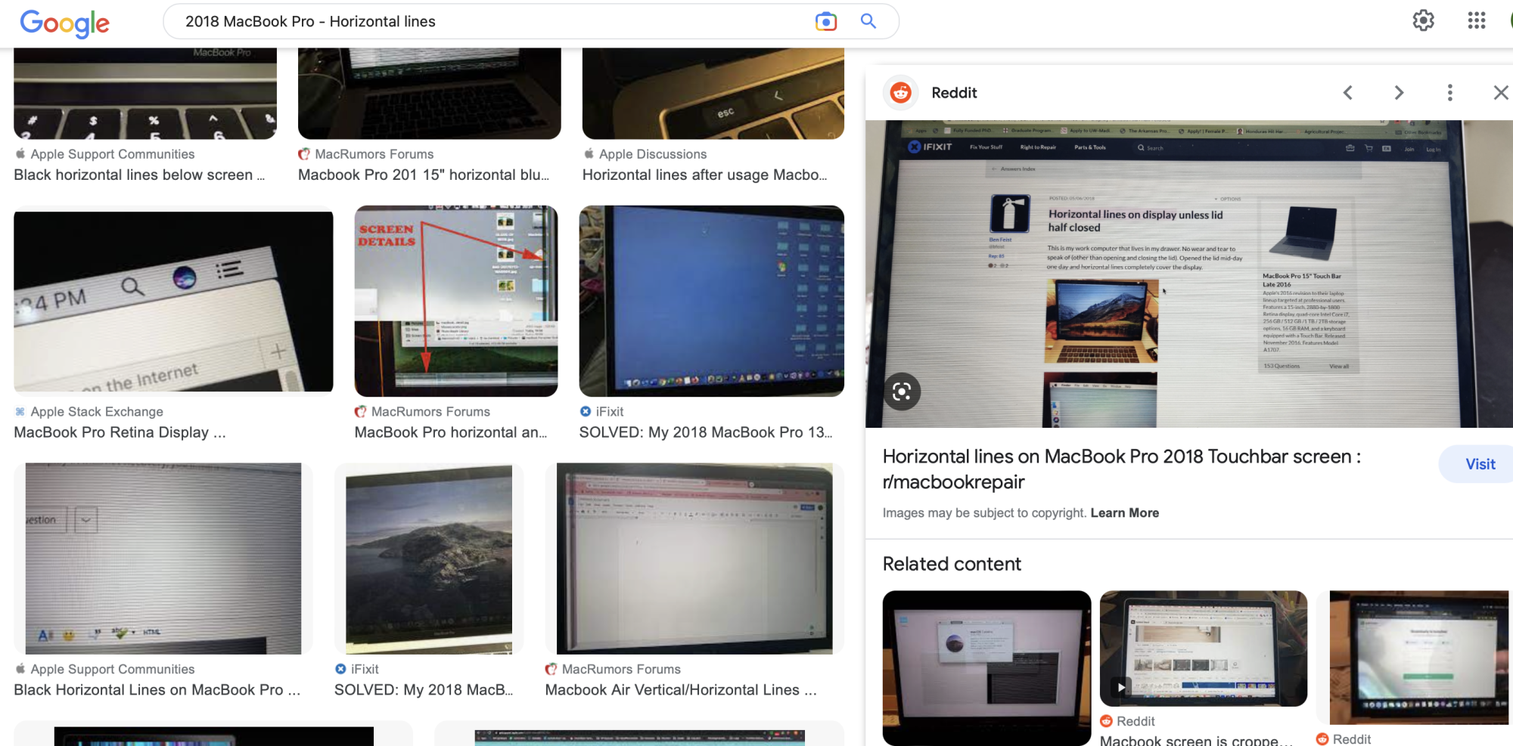
Task: Open 'Horizontal lines on MacBook Pro 2018 Touchbar screen' title
Action: (1122, 469)
